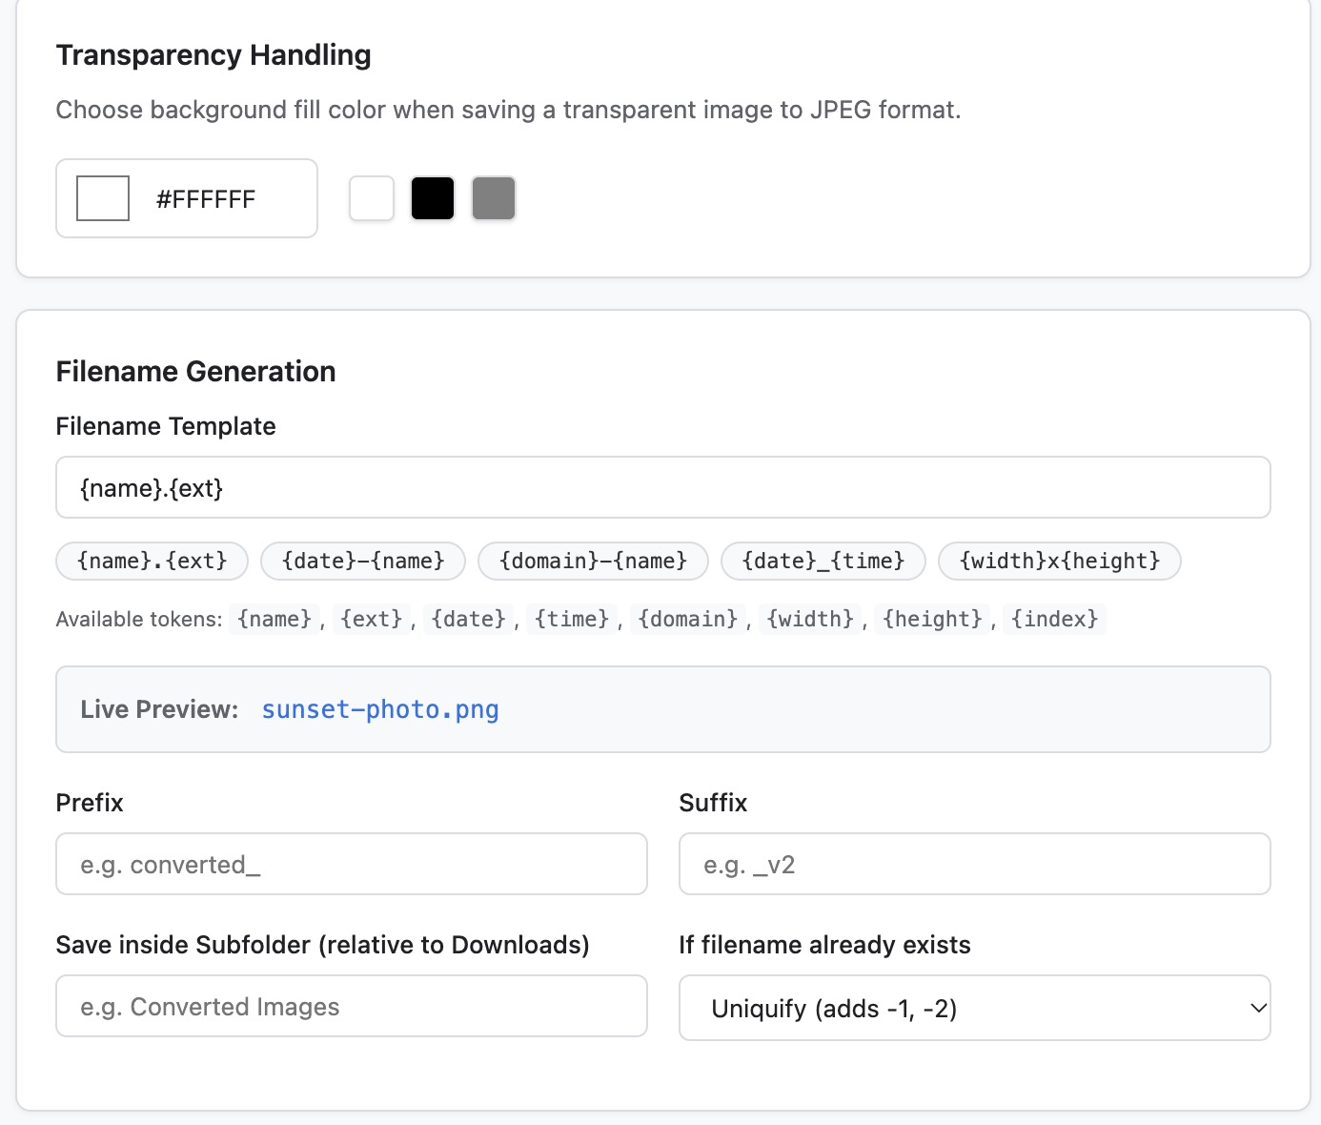Select the black preset color swatch
Viewport: 1321px width, 1125px height.
(433, 198)
